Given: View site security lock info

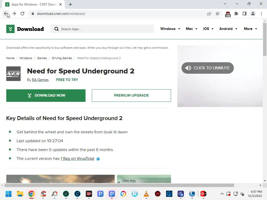Looking at the screenshot, I should 33,14.
